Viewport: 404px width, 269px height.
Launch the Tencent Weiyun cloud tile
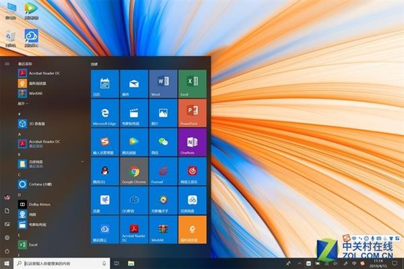coord(105,229)
